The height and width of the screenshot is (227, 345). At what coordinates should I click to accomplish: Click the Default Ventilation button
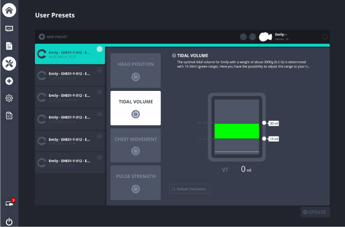coord(190,189)
